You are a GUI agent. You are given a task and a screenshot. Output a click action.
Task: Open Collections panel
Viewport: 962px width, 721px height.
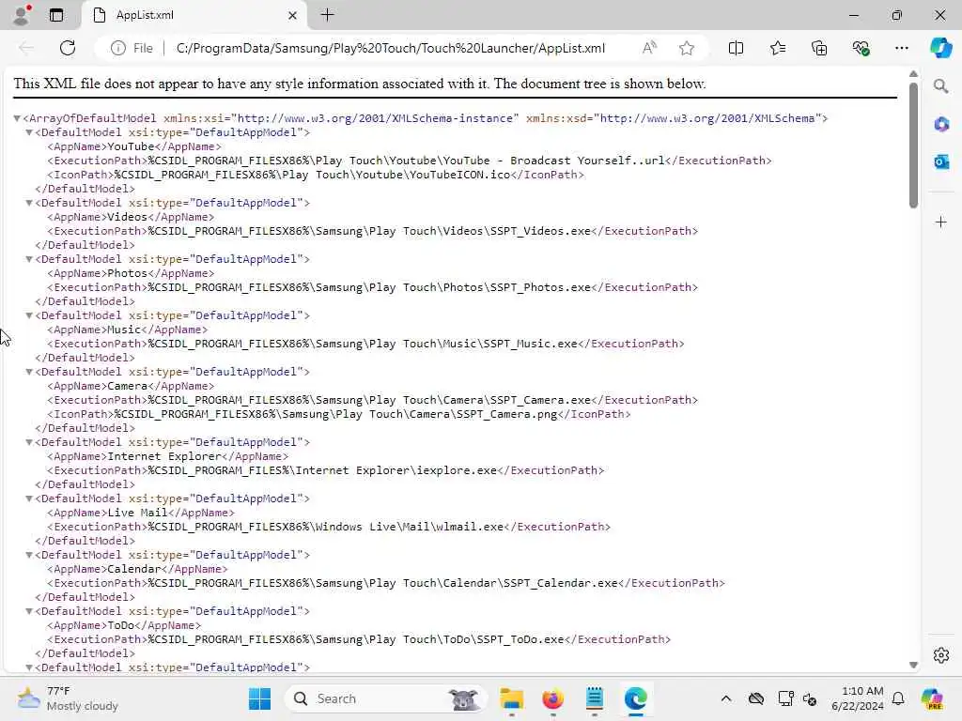coord(819,48)
